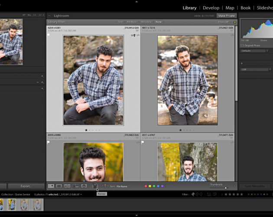Image resolution: width=273 pixels, height=217 pixels.
Task: Select the Text library filter
Action: pos(120,22)
